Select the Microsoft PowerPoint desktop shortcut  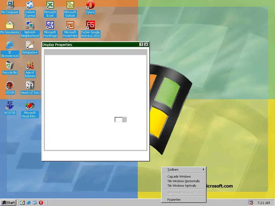70,29
